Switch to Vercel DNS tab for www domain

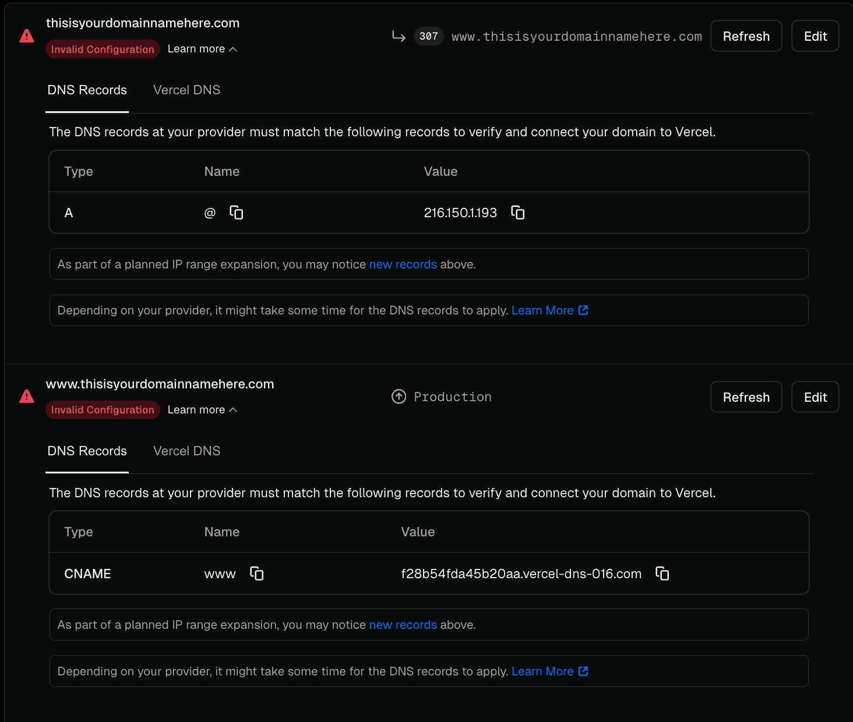186,451
